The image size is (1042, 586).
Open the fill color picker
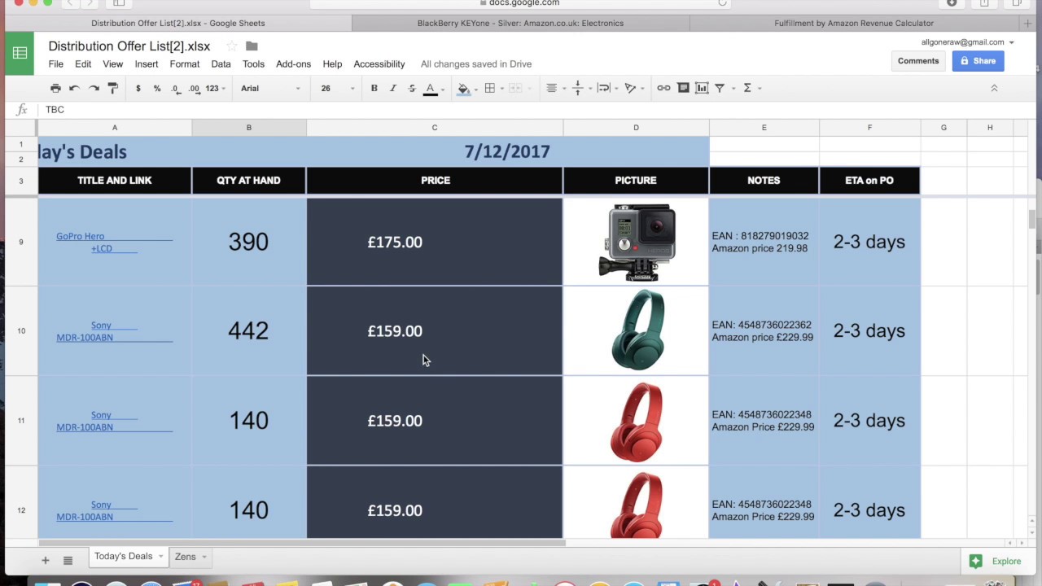(463, 88)
